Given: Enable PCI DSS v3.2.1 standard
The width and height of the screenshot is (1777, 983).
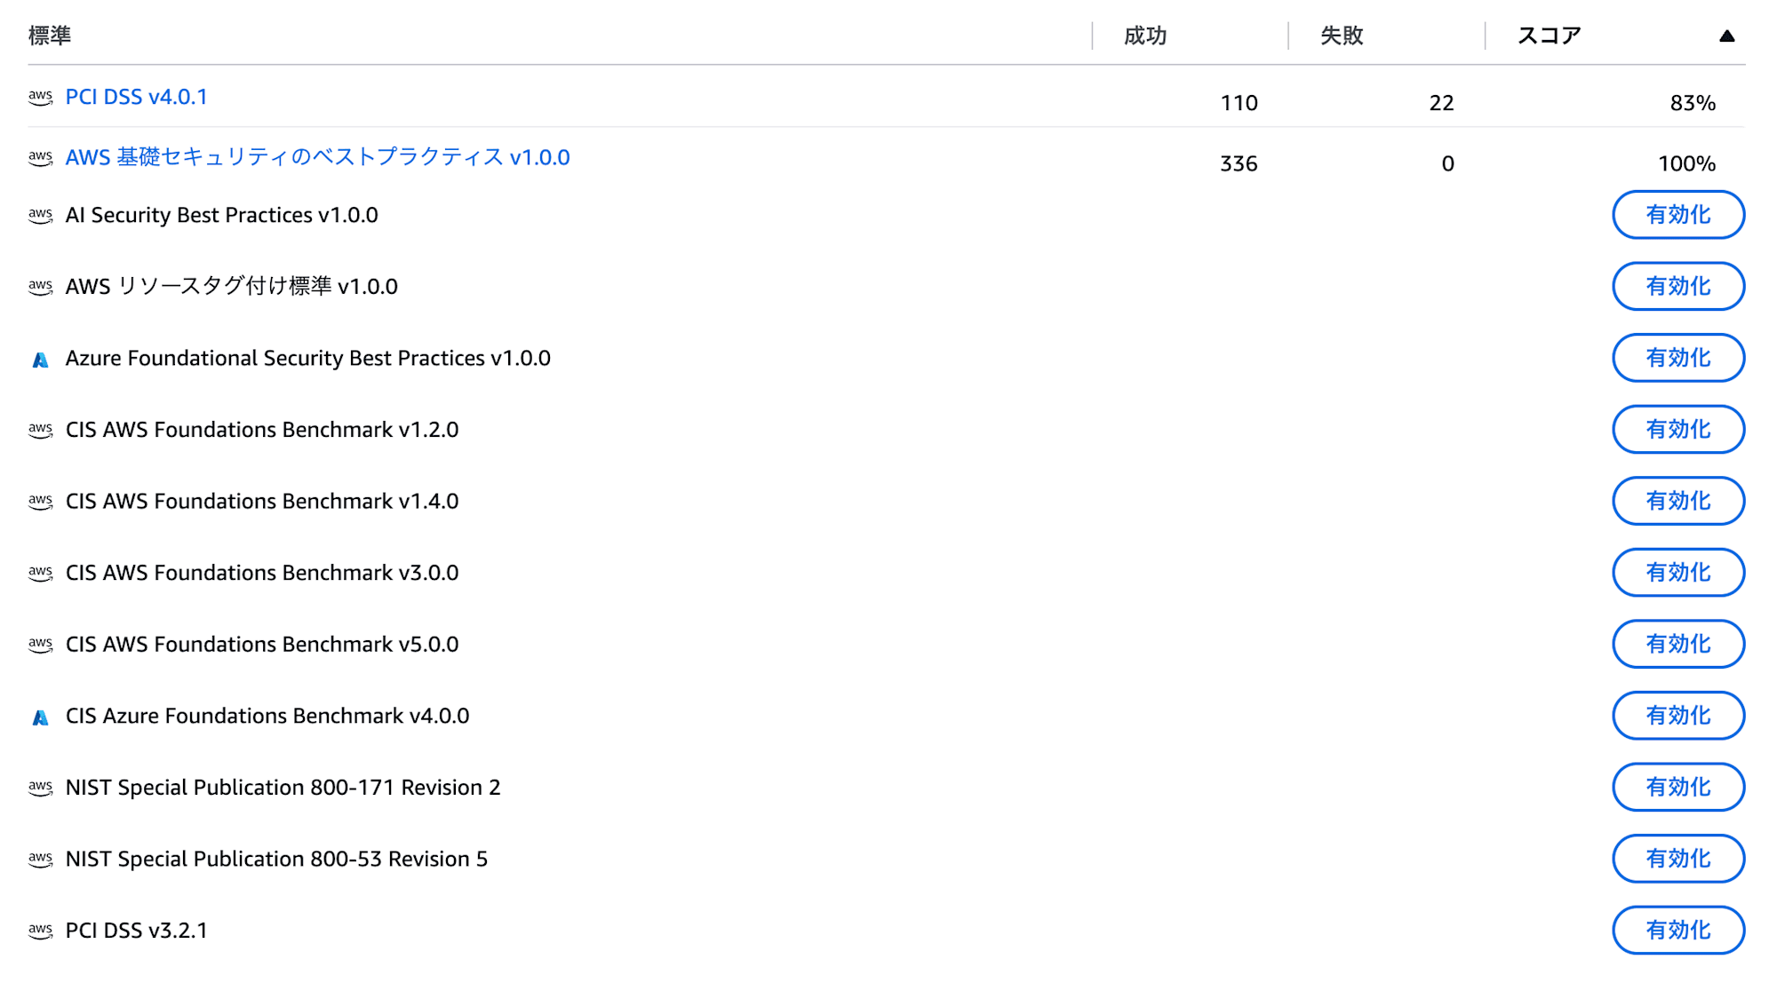Looking at the screenshot, I should 1678,931.
